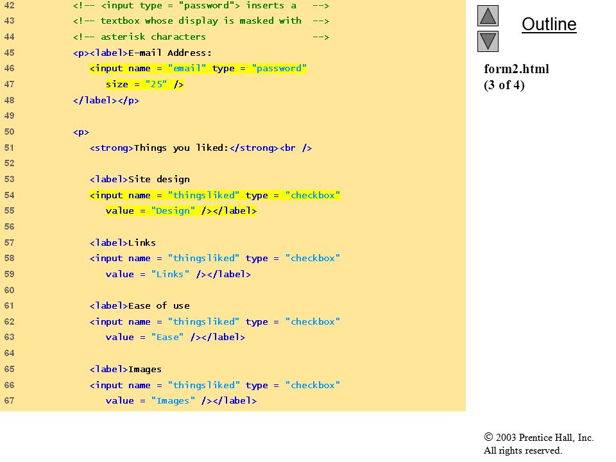Open the Outline link

pyautogui.click(x=549, y=24)
